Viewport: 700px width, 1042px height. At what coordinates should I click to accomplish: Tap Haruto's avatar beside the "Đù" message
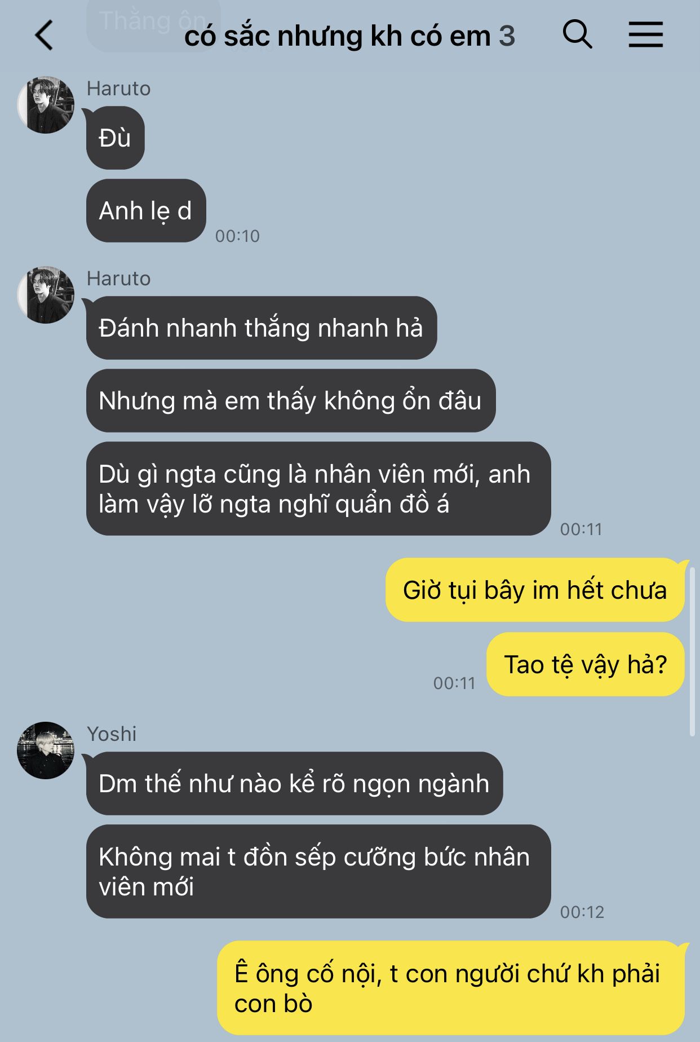46,105
